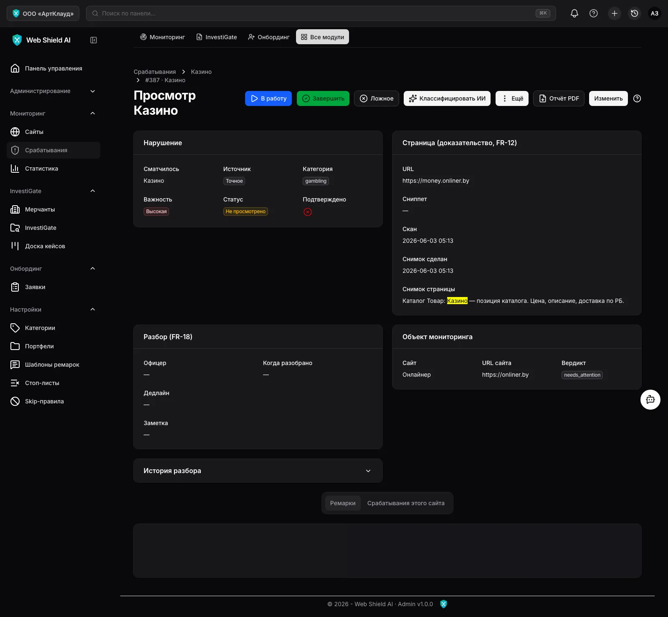The height and width of the screenshot is (617, 668).
Task: Open the А3 user avatar
Action: coord(655,13)
